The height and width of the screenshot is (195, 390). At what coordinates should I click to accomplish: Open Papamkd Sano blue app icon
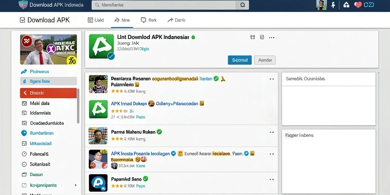pyautogui.click(x=98, y=182)
